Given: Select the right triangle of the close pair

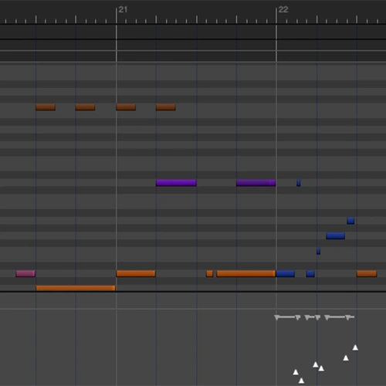Looking at the screenshot, I should pyautogui.click(x=321, y=368).
